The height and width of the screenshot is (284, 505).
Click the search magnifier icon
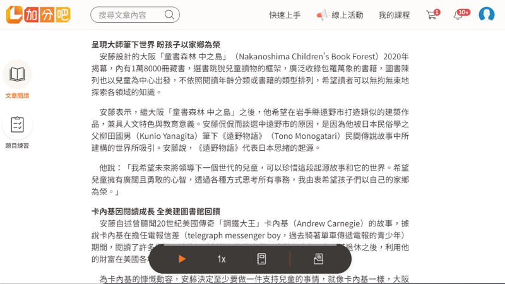(169, 15)
